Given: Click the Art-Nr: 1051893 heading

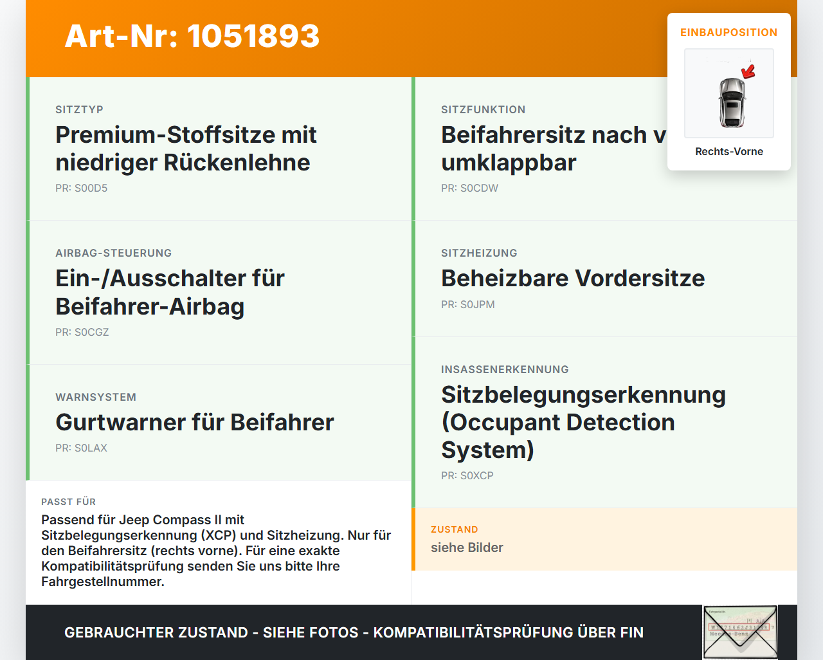Looking at the screenshot, I should [x=192, y=36].
